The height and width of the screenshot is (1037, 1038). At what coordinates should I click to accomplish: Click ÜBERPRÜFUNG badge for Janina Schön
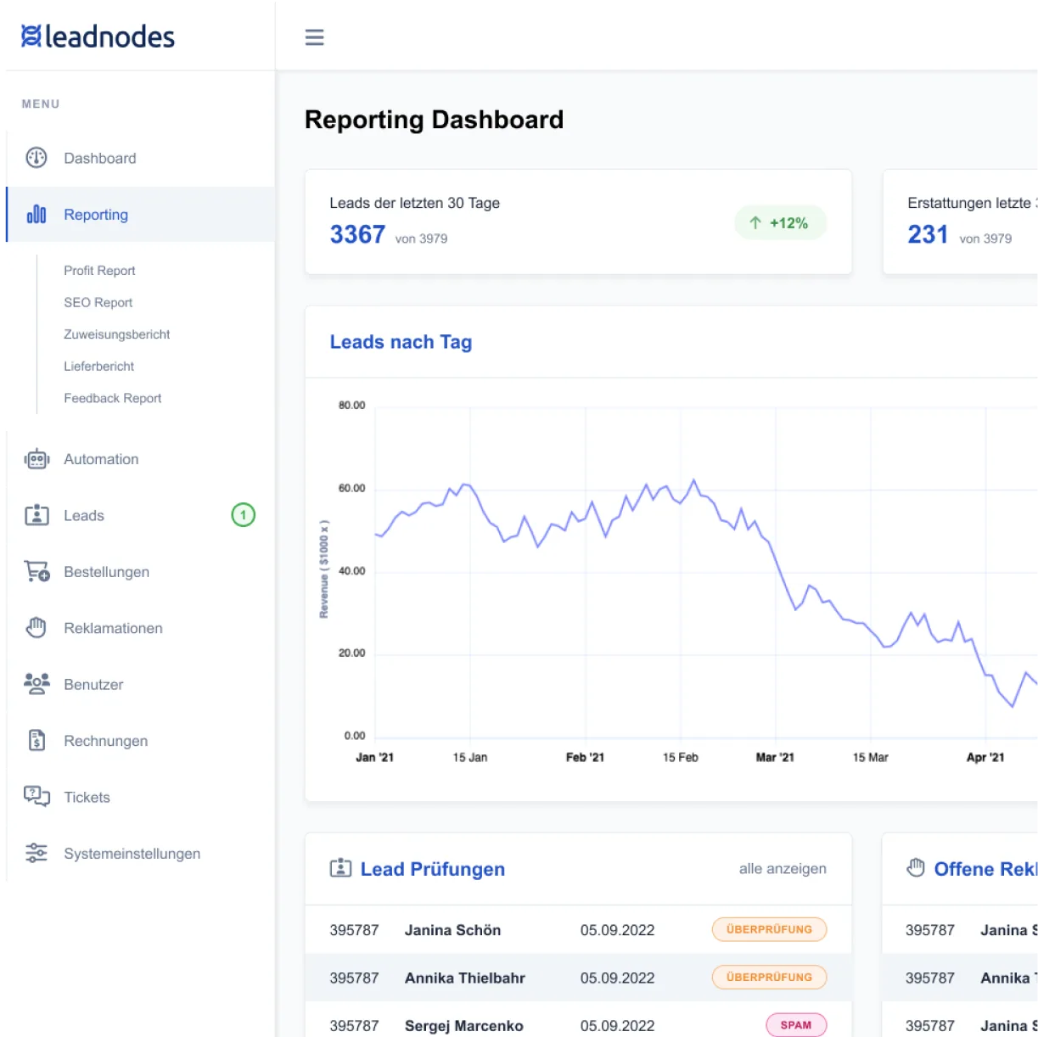pyautogui.click(x=769, y=929)
